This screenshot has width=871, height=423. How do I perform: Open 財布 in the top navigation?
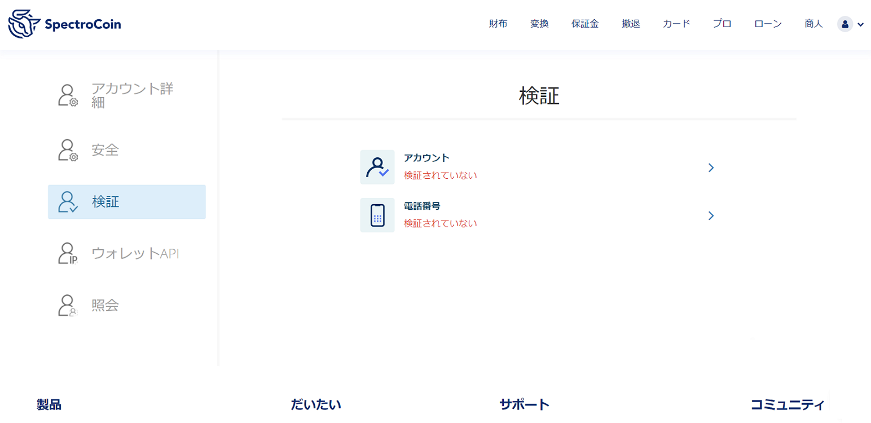498,24
